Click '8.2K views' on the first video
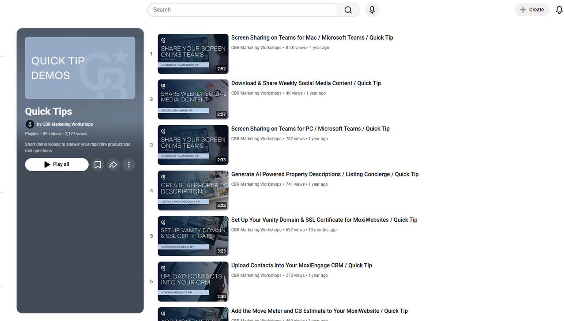565x321 pixels. pyautogui.click(x=296, y=48)
